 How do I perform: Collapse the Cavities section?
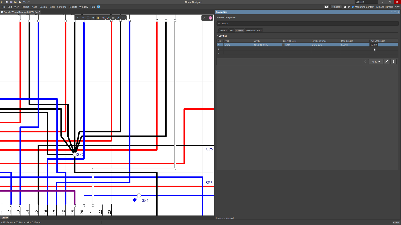point(217,36)
